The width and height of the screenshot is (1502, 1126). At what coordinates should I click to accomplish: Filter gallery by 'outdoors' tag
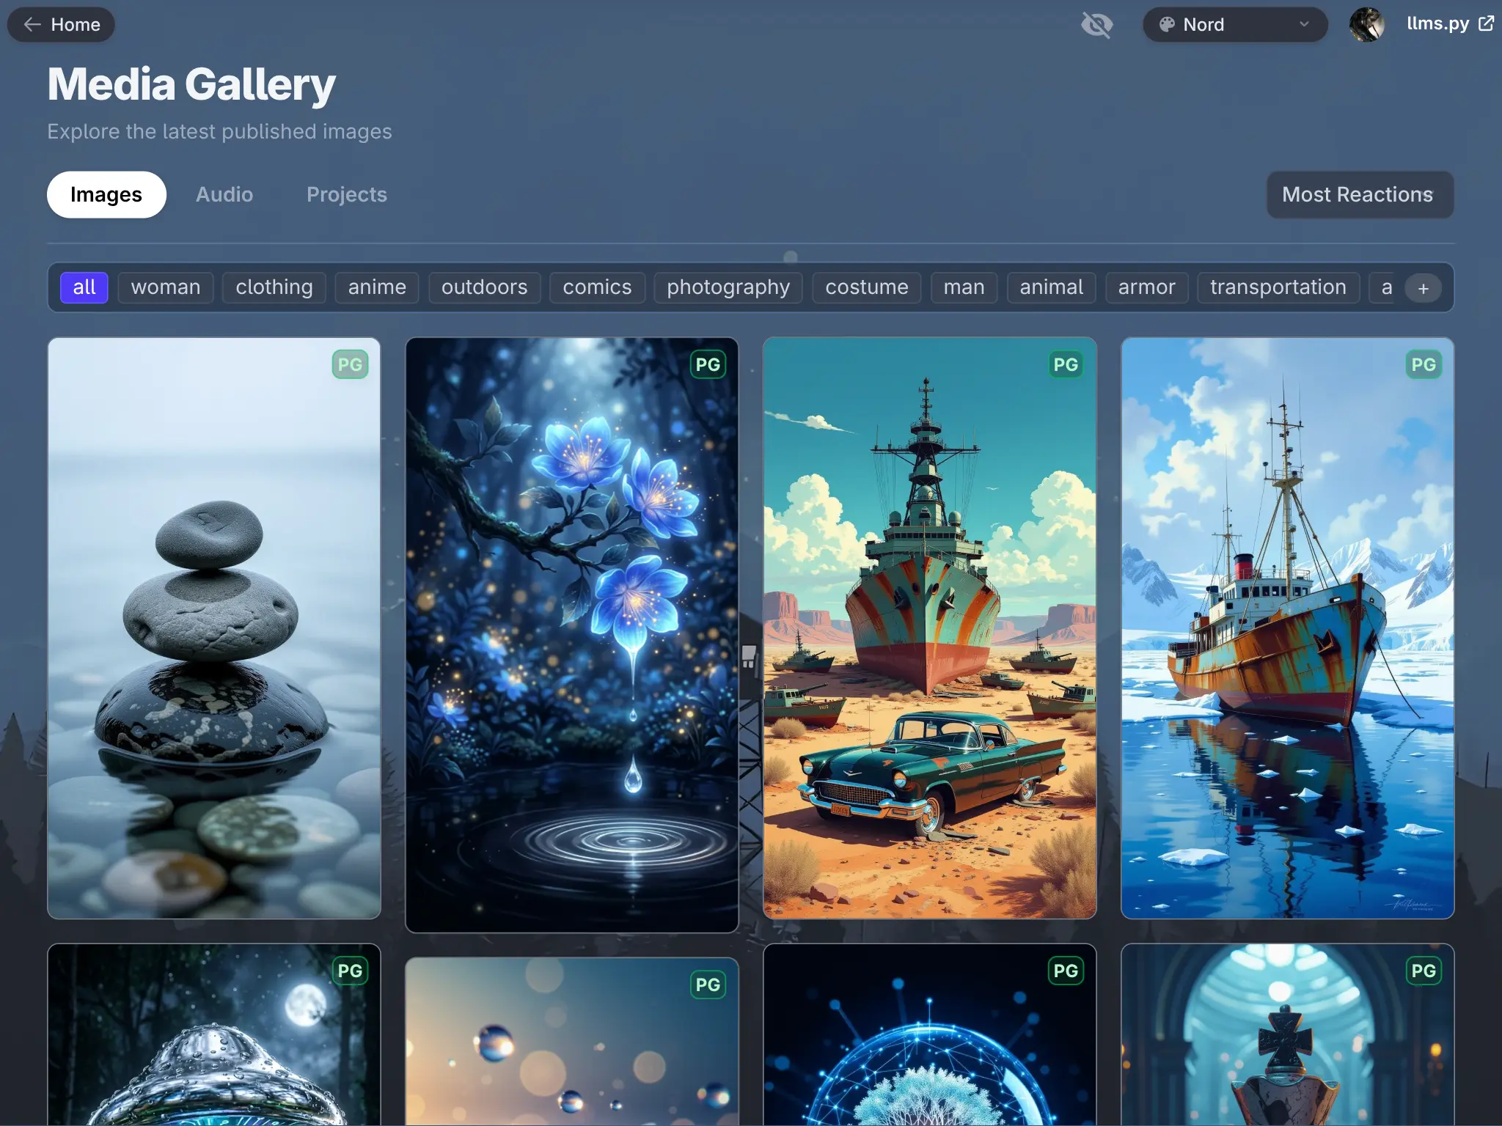(485, 287)
